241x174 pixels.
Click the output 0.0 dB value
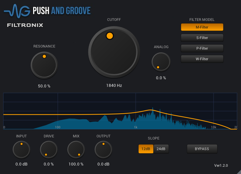pos(104,164)
